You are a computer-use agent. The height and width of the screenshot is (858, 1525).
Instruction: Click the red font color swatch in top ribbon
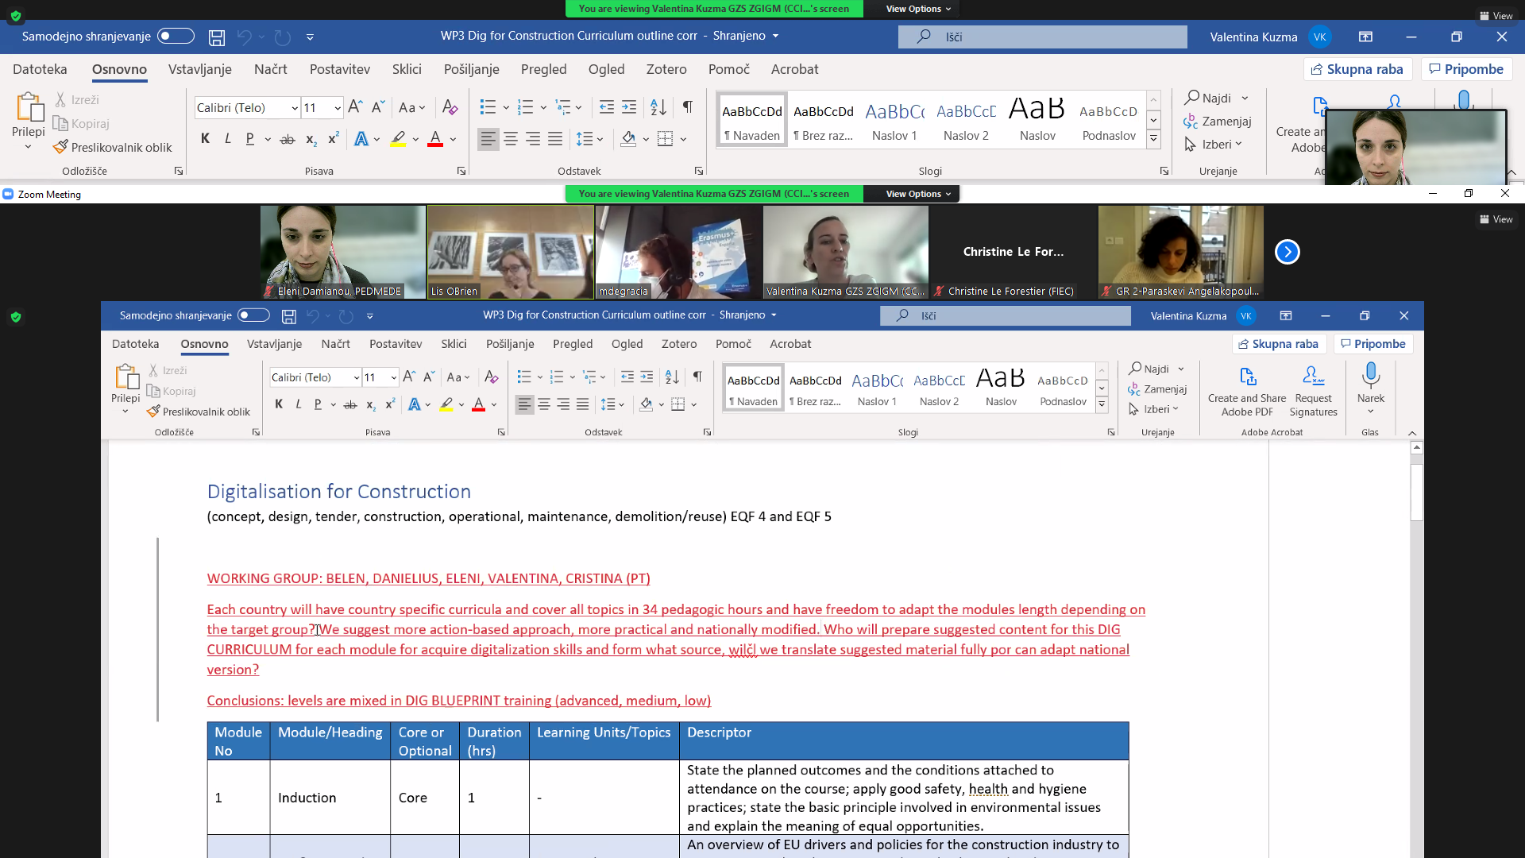(x=435, y=139)
